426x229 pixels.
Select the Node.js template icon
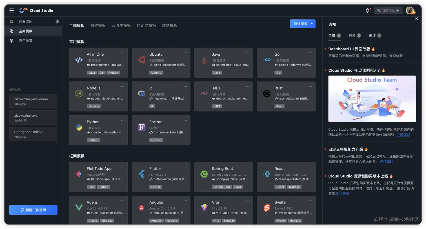pyautogui.click(x=79, y=93)
